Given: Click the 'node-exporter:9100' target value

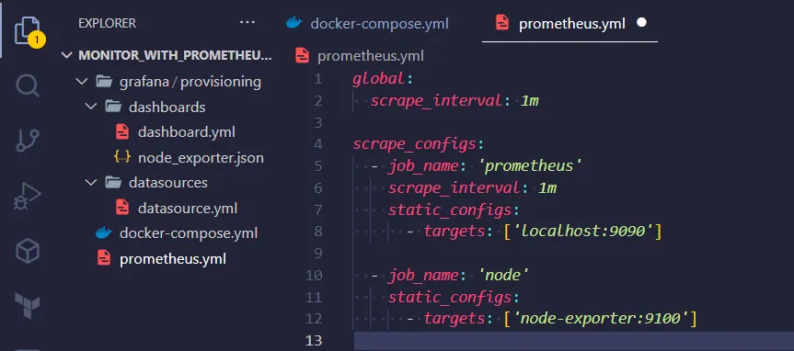Looking at the screenshot, I should [601, 319].
